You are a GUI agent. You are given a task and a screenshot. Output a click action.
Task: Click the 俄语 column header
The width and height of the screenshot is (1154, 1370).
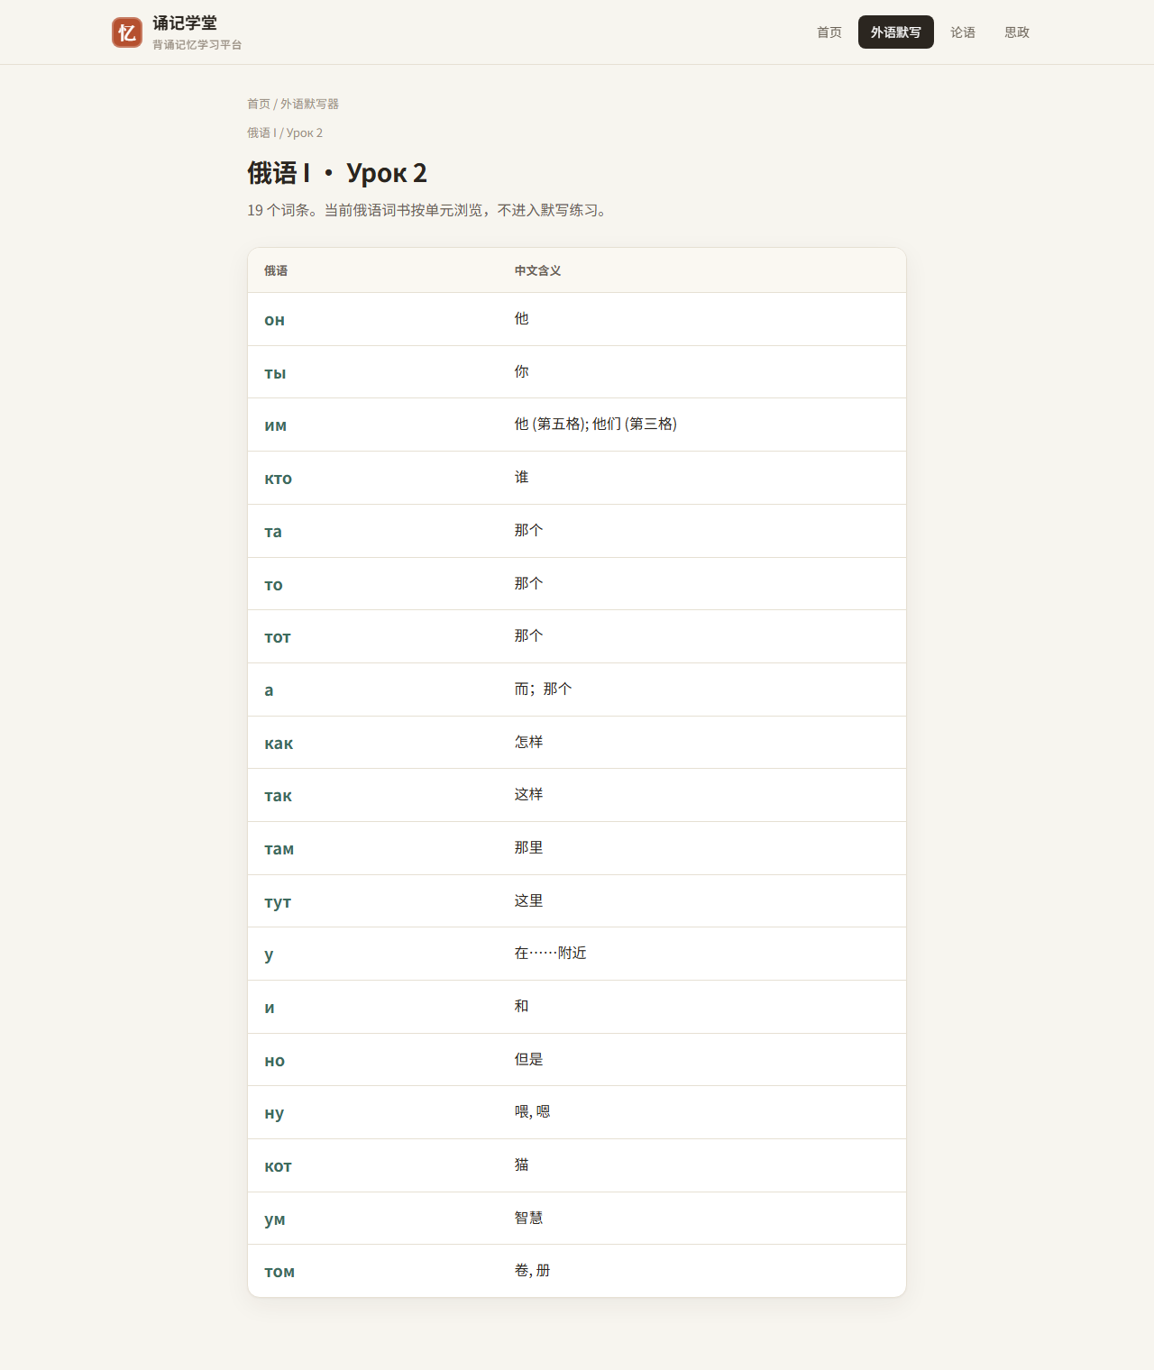[x=276, y=270]
